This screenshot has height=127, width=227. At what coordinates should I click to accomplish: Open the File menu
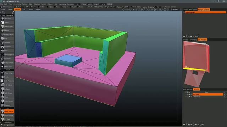coord(1,4)
